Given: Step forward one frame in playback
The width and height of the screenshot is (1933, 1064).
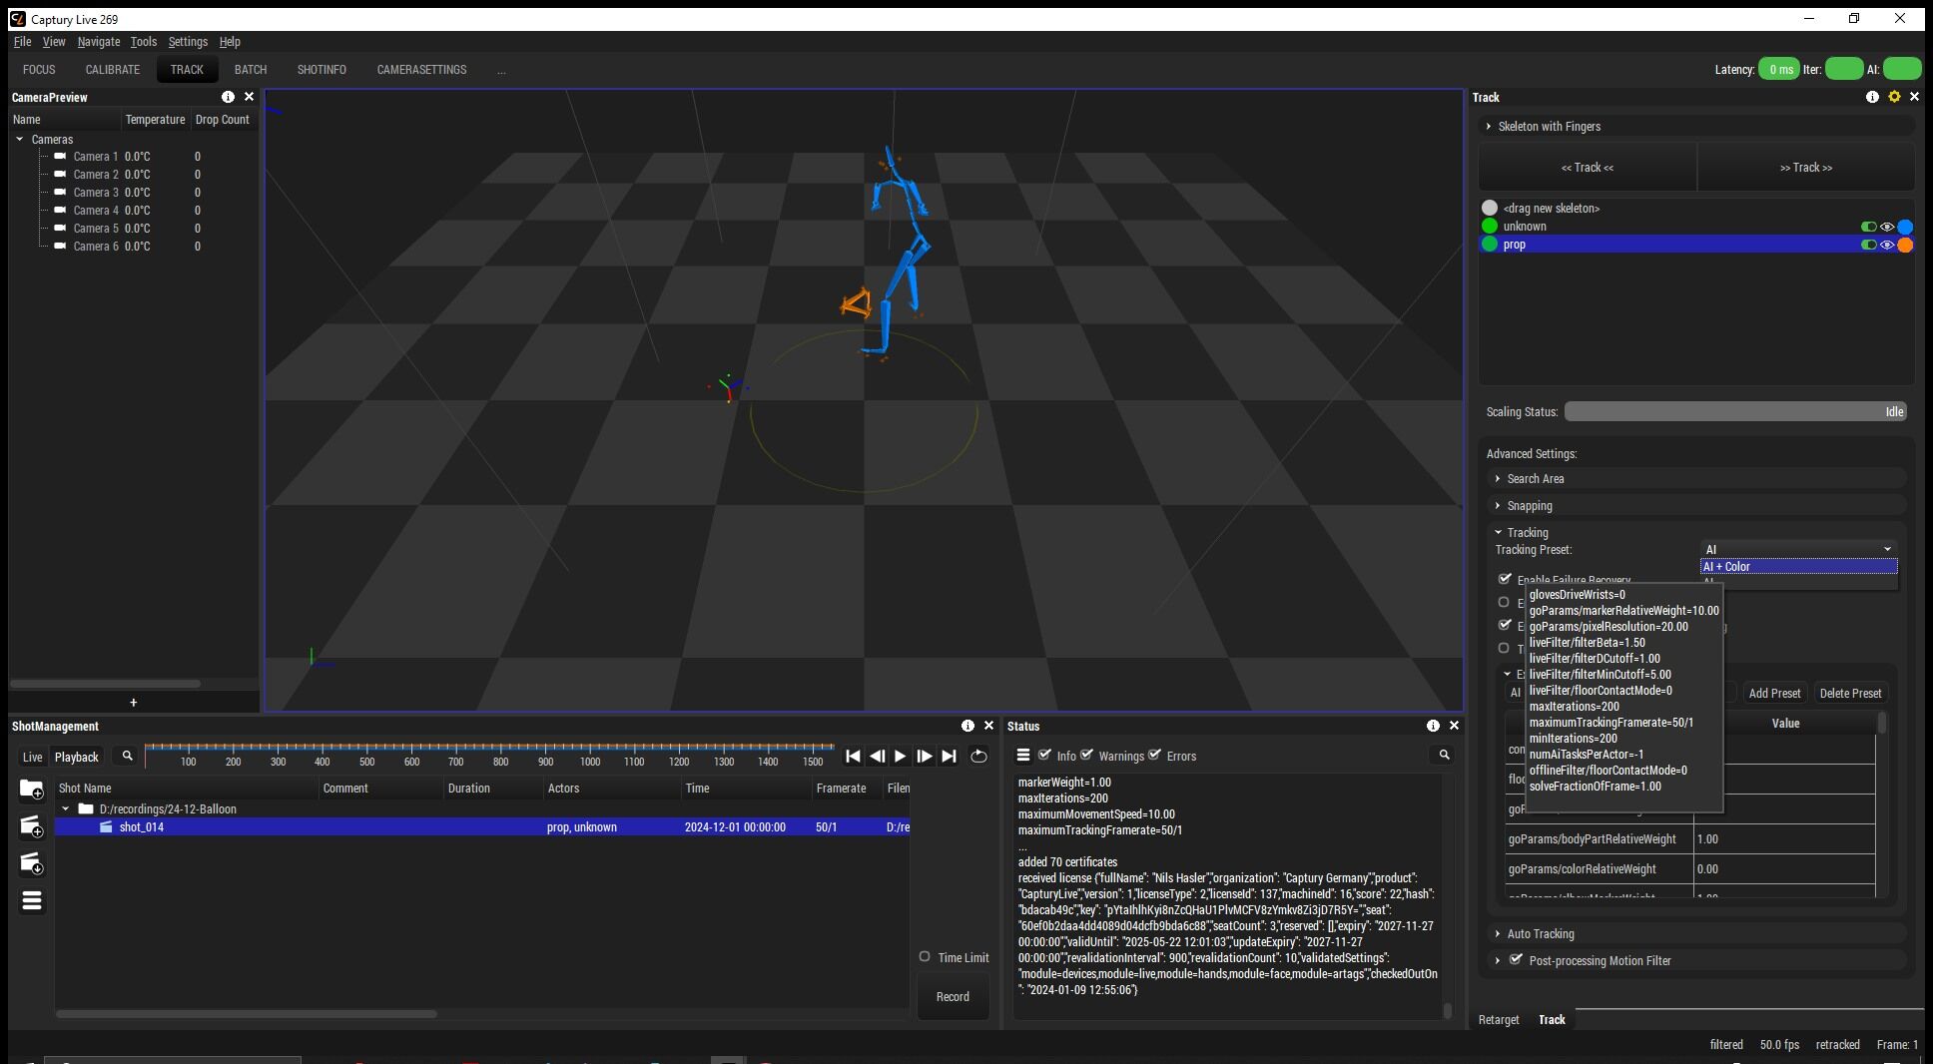Looking at the screenshot, I should [925, 757].
